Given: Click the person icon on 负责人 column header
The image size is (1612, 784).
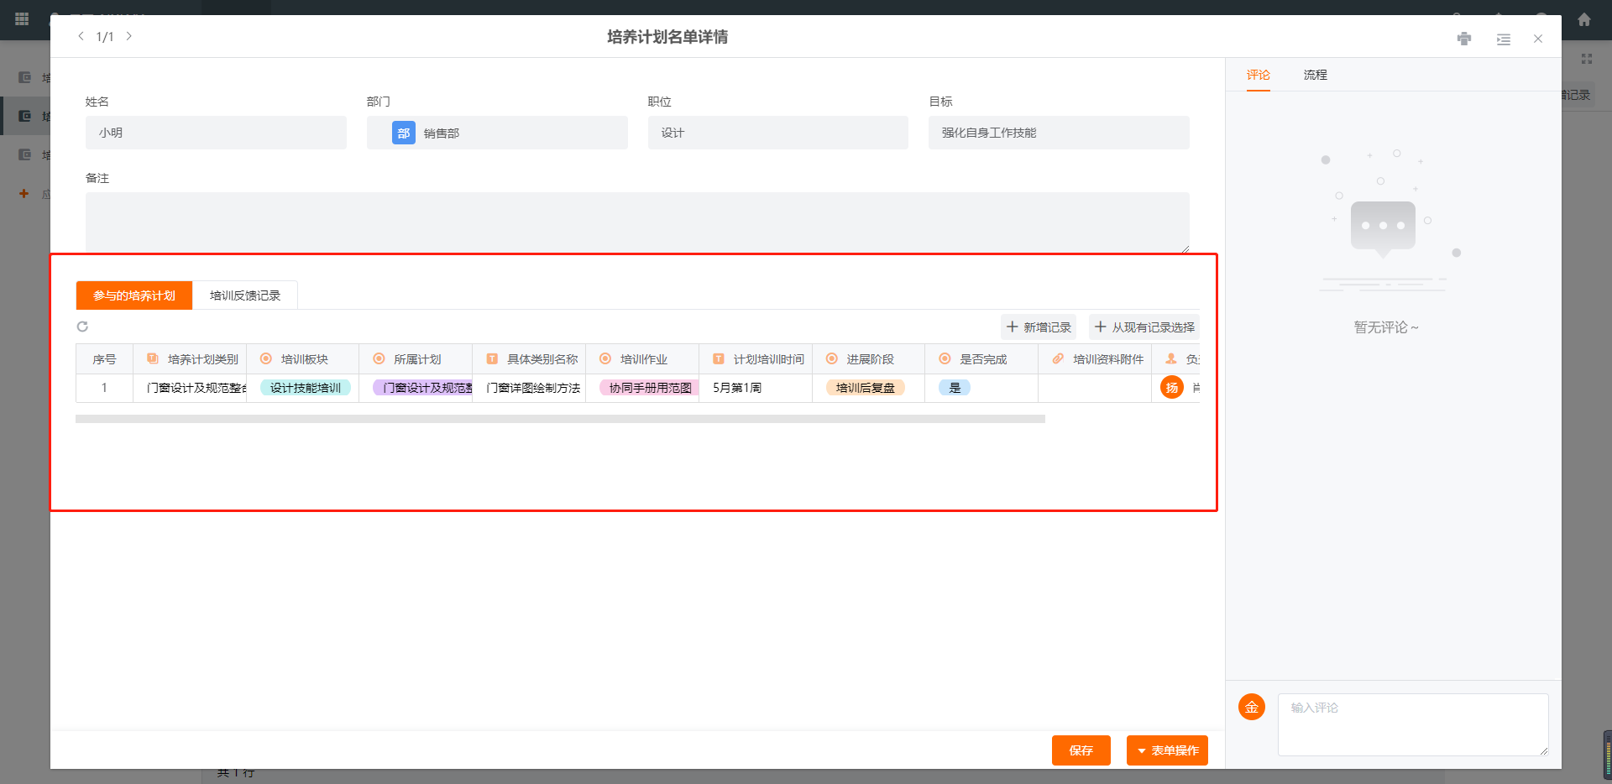Looking at the screenshot, I should (x=1170, y=358).
